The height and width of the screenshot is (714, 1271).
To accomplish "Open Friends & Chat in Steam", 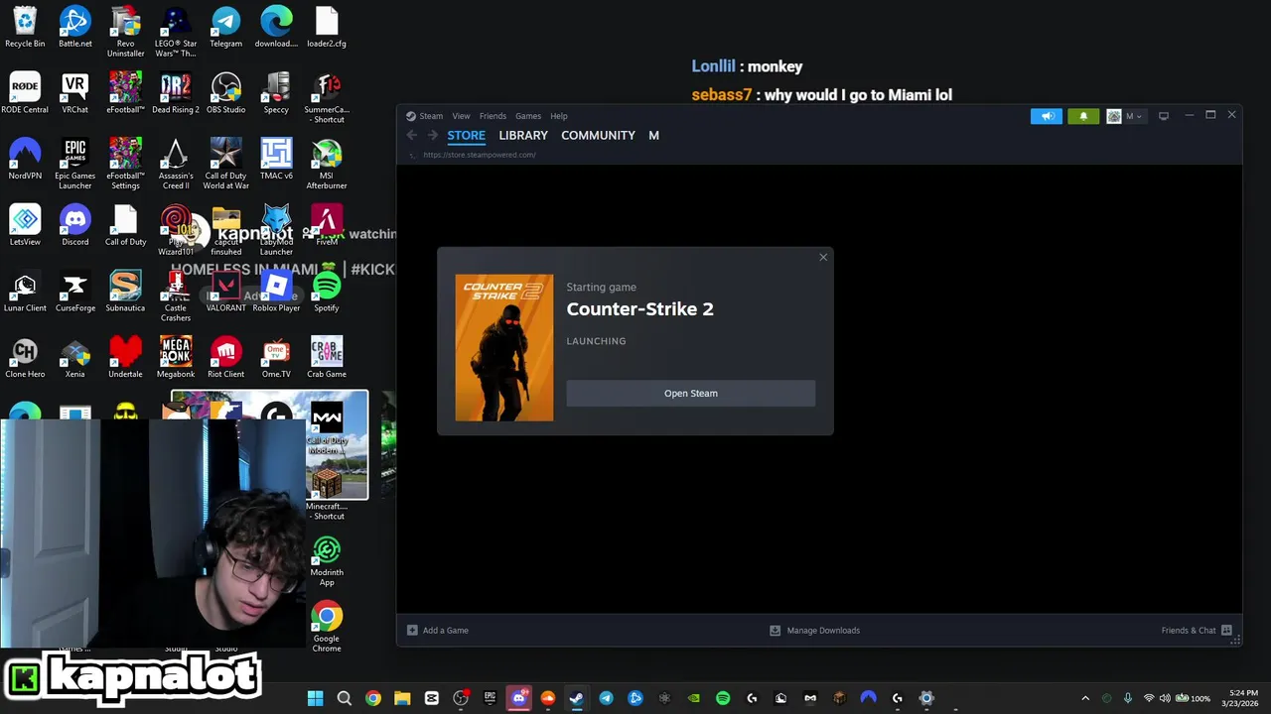I will [1197, 630].
